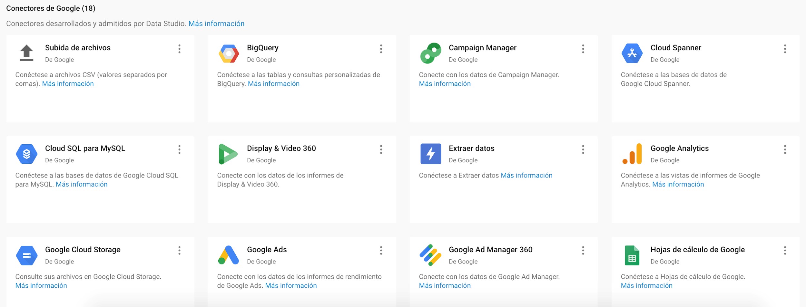806x307 pixels.
Task: Click the Conectores de Google (18) heading
Action: [x=51, y=8]
